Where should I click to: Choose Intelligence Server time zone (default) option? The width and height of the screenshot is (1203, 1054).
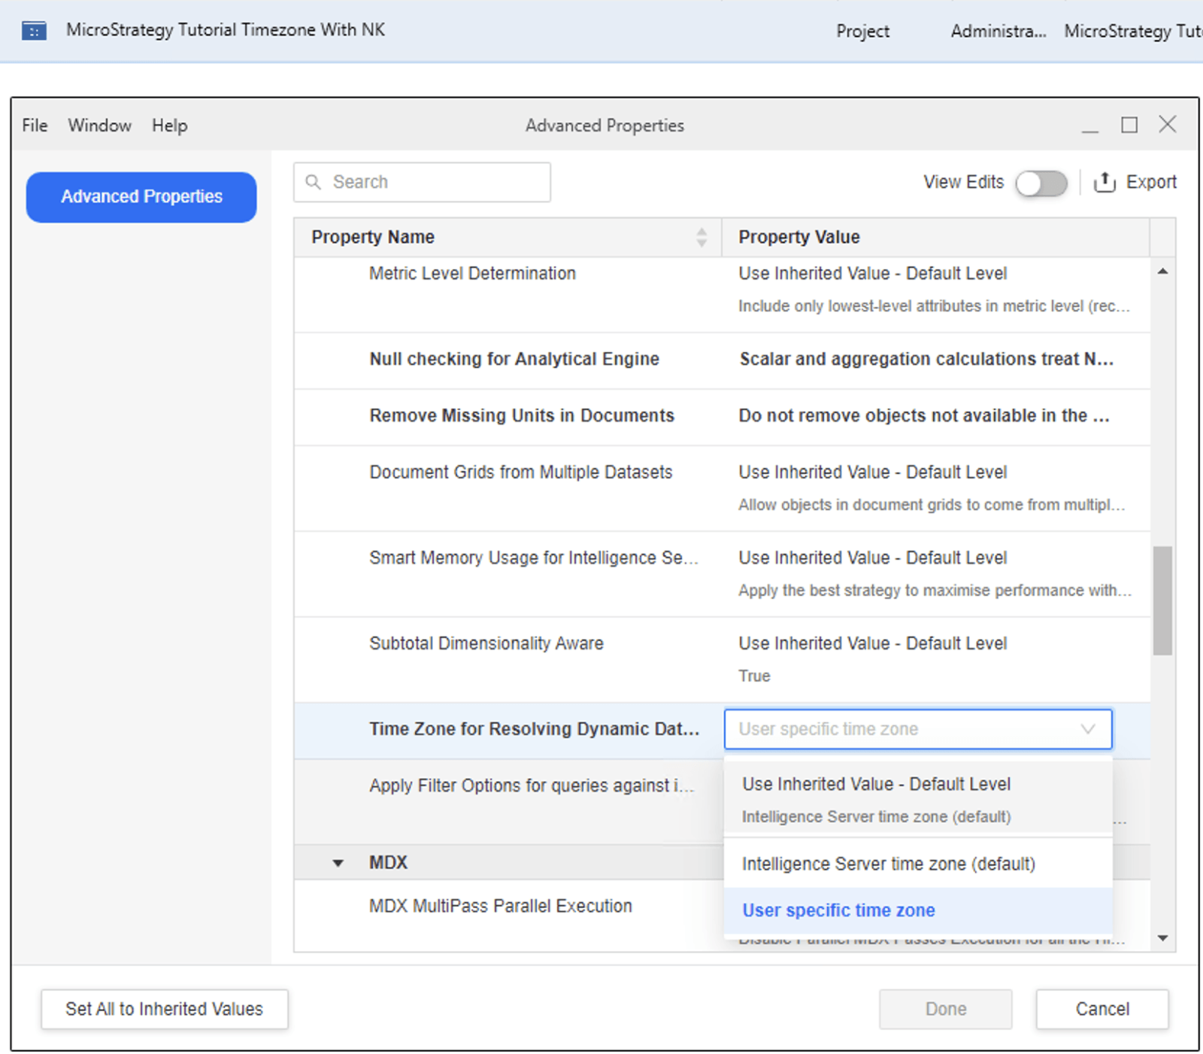click(918, 864)
